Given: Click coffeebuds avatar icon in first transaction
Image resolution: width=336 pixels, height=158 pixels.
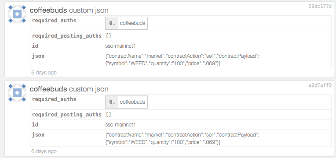Looking at the screenshot, I should 17,14.
